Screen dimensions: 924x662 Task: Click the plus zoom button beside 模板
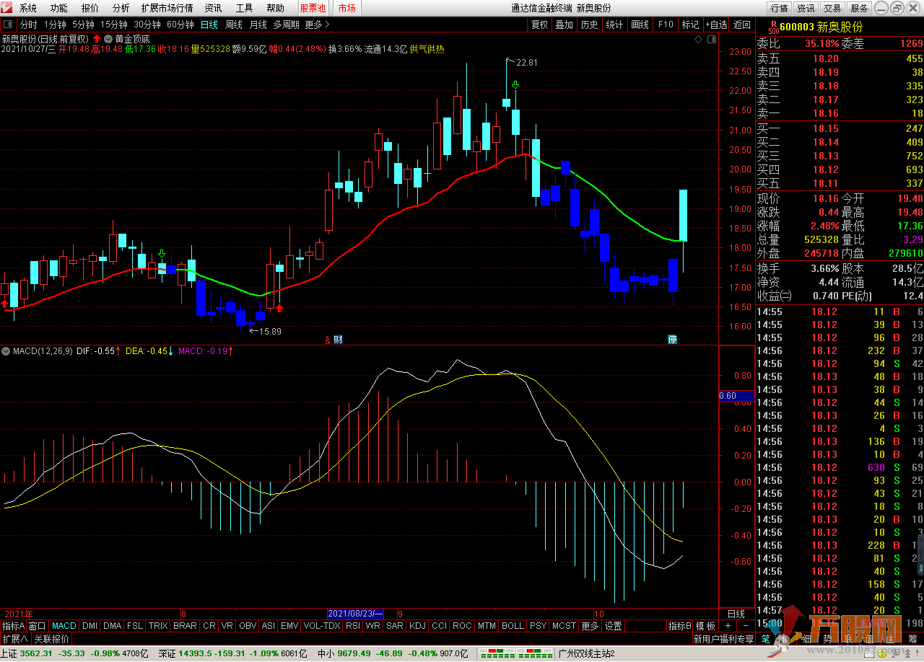coord(728,626)
